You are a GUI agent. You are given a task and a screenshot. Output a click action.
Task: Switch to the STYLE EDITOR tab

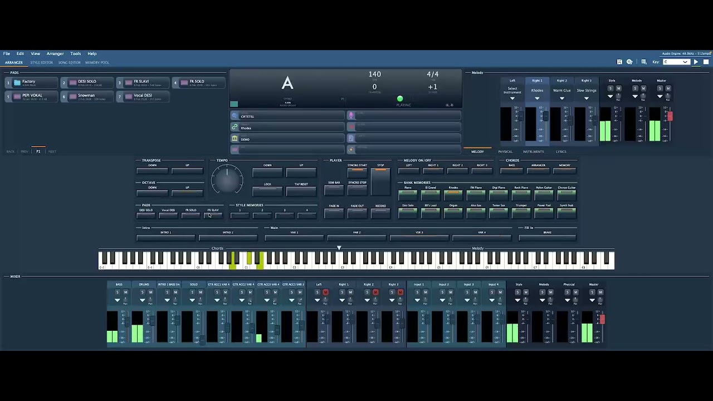(41, 62)
